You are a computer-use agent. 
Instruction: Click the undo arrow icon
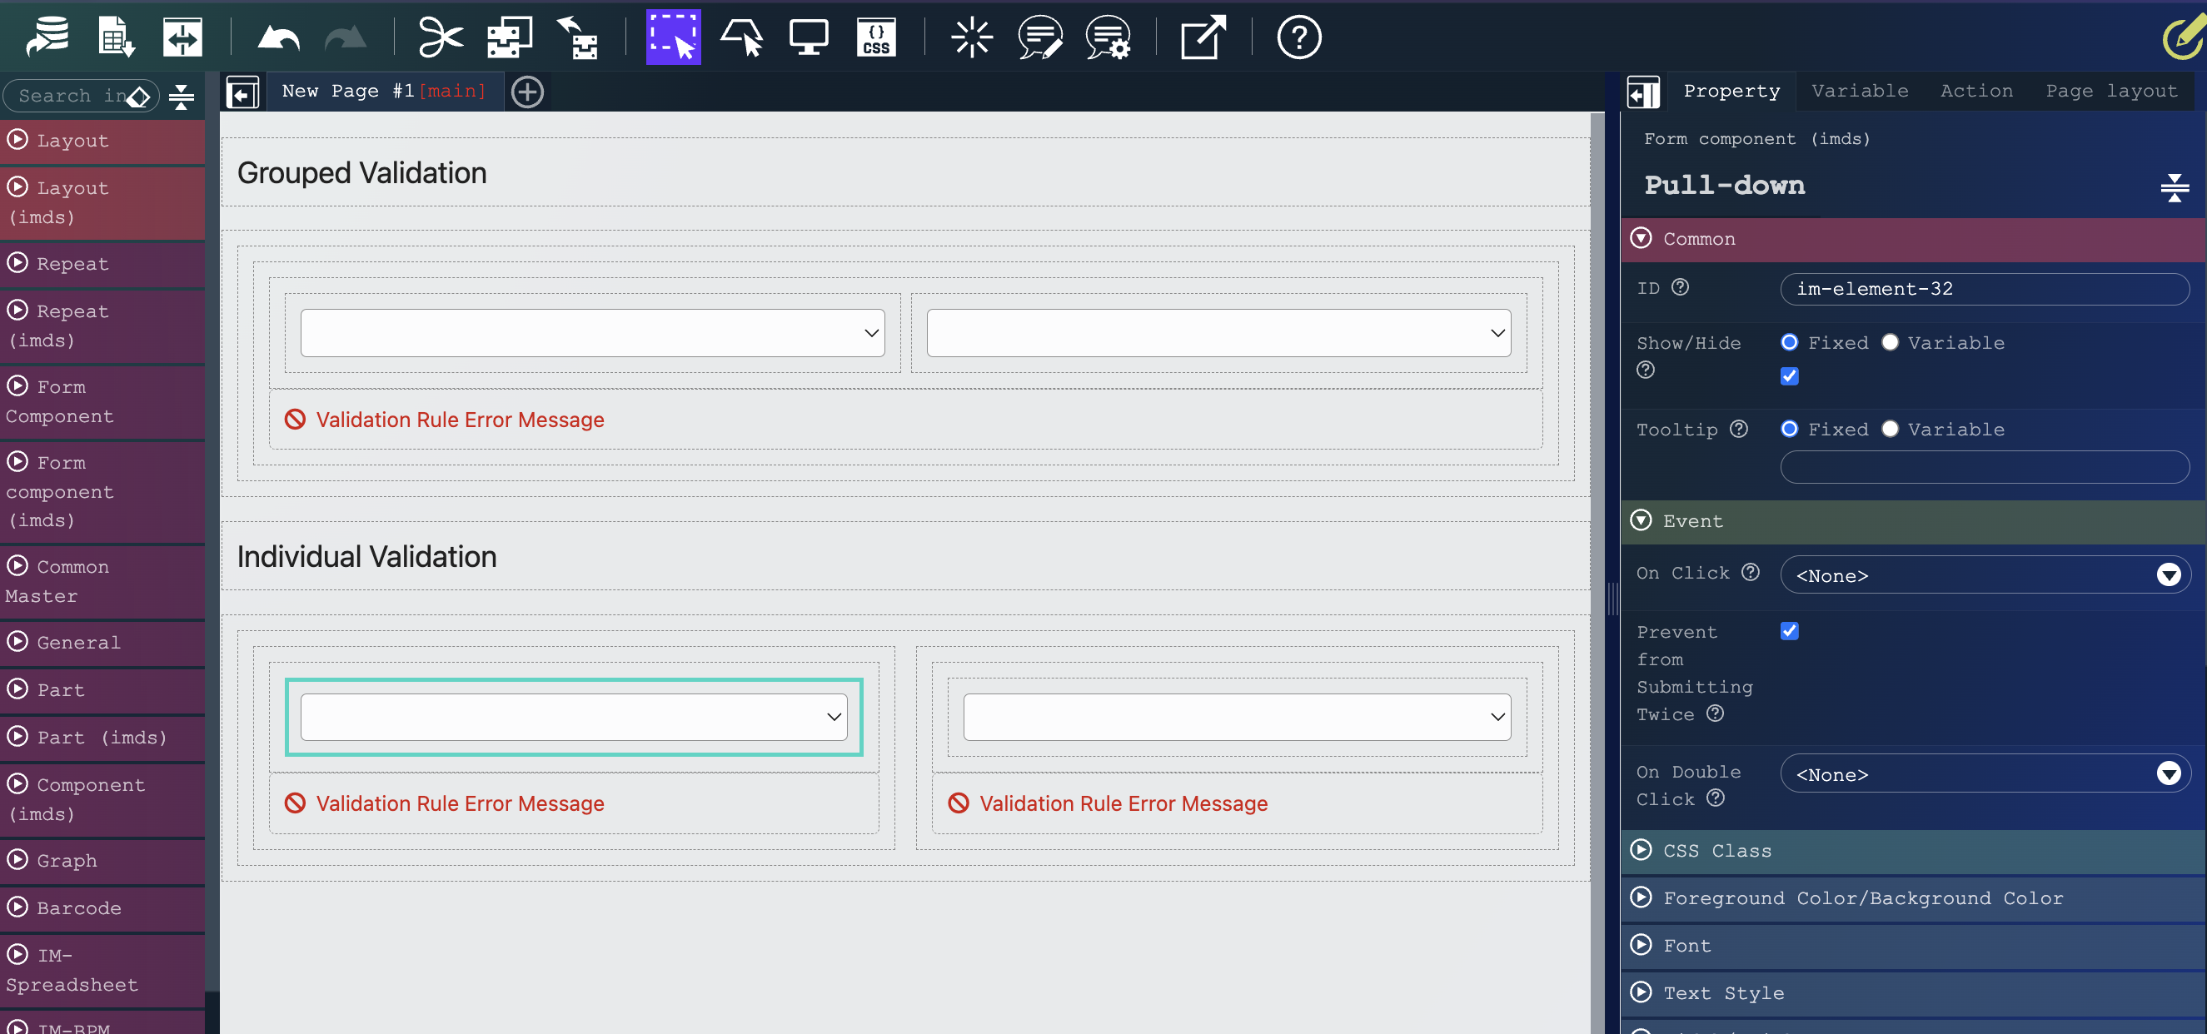click(278, 37)
